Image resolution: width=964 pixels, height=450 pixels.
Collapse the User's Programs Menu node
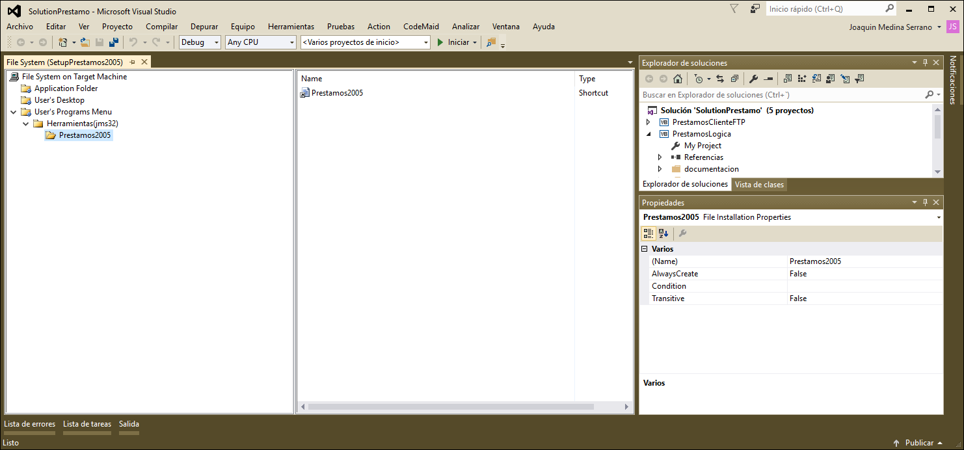point(13,112)
